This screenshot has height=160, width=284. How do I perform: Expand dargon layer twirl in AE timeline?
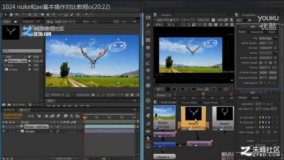[18, 127]
